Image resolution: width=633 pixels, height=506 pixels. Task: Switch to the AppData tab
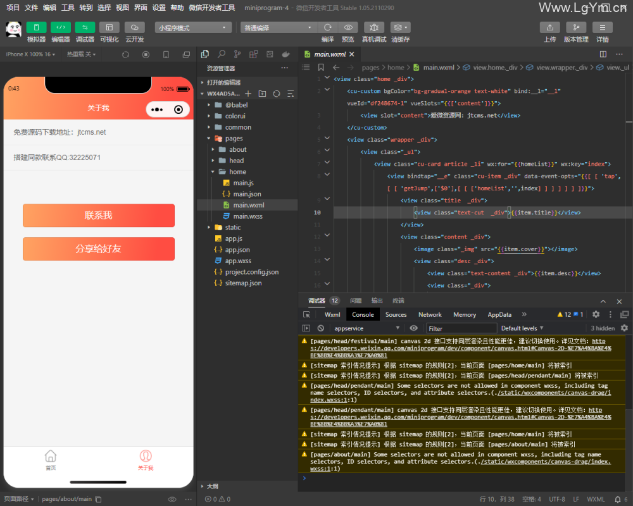point(499,315)
